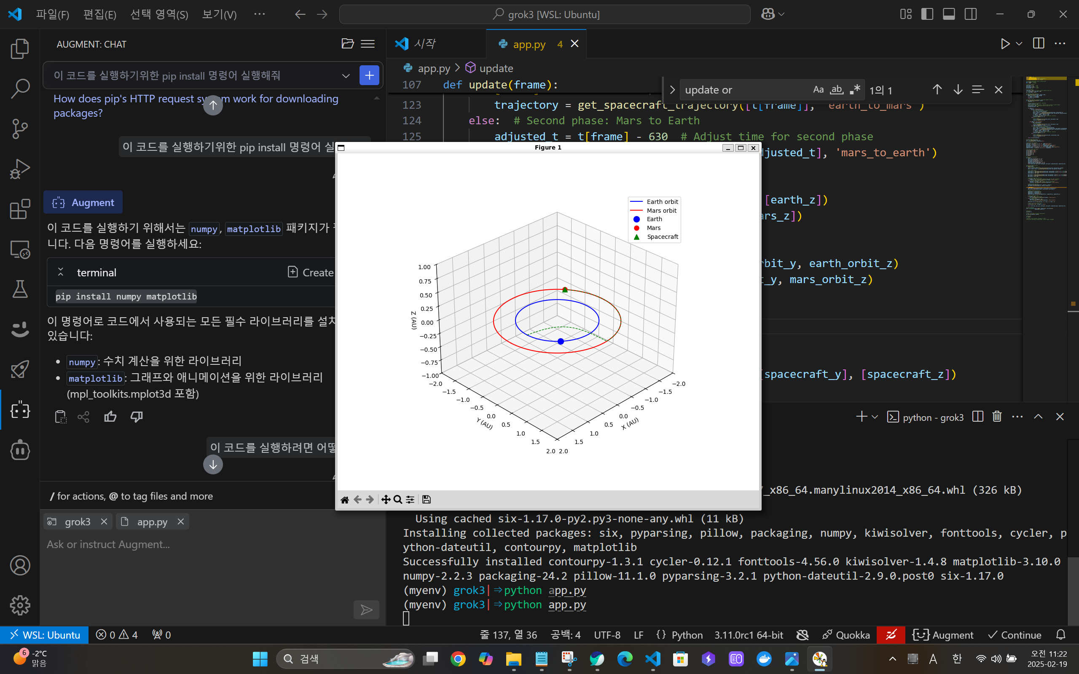This screenshot has height=674, width=1079.
Task: Go to previous find match arrow
Action: pos(937,90)
